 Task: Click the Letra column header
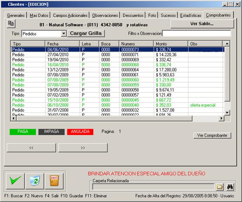89,44
